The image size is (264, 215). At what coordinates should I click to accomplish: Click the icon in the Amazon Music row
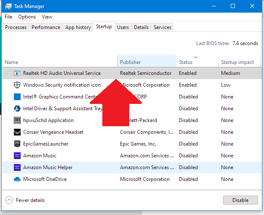point(17,156)
